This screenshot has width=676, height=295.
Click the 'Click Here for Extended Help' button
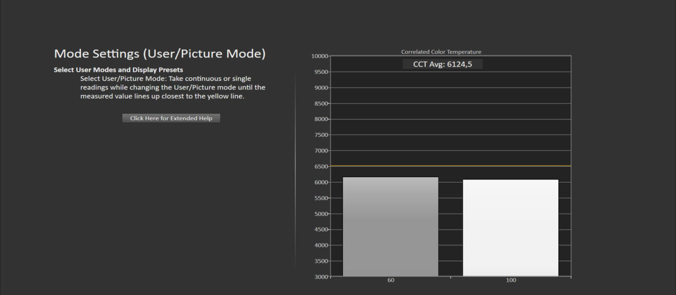click(171, 118)
